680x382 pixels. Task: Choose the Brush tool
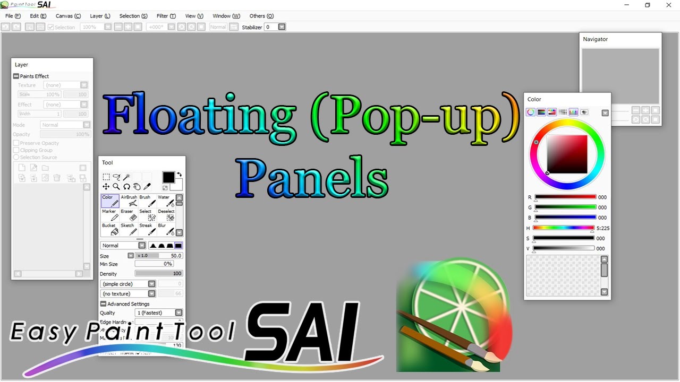coord(147,201)
